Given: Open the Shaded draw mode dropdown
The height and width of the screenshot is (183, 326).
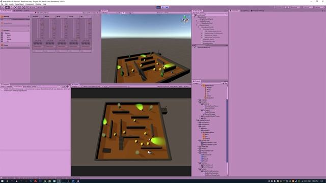Looking at the screenshot, I should [108, 13].
